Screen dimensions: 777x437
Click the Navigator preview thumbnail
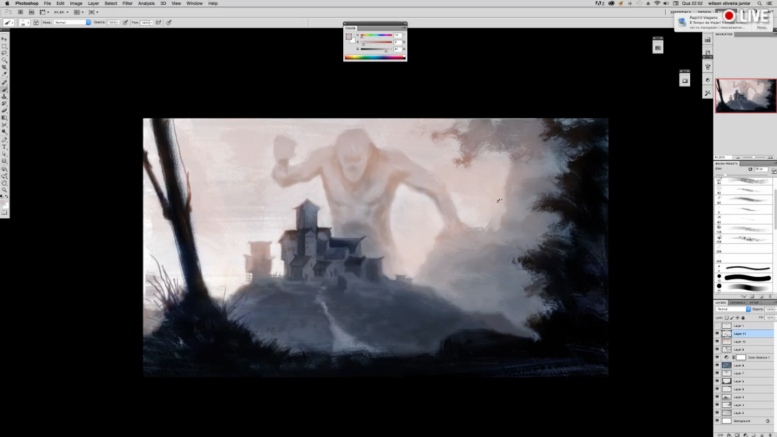pos(745,96)
